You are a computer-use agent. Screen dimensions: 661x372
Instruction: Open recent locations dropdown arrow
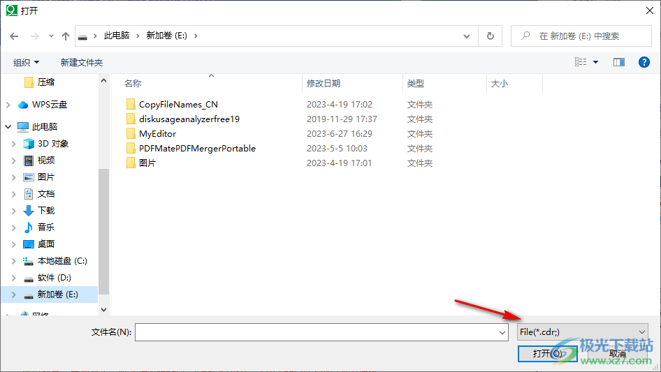tap(51, 36)
